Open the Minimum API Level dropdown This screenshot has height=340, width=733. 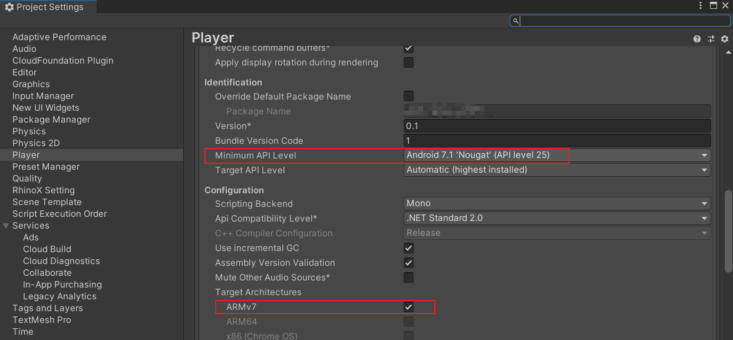(557, 156)
